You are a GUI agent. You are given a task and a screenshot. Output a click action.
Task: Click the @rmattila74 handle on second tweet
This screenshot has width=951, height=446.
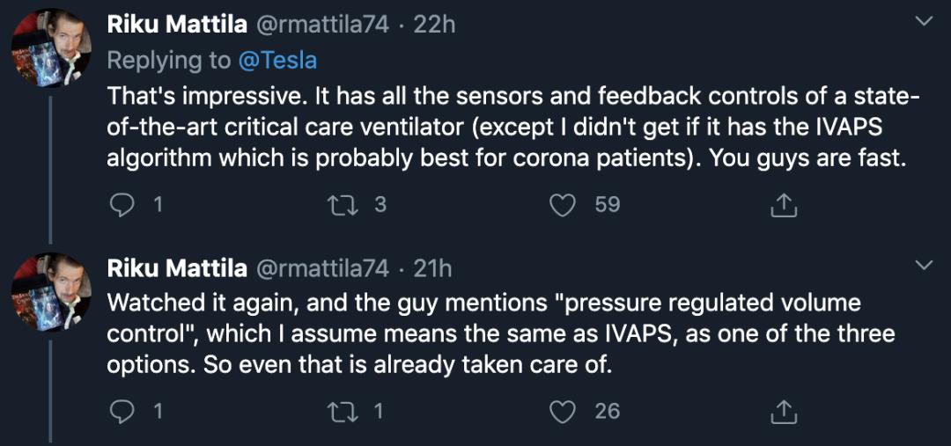pyautogui.click(x=321, y=267)
